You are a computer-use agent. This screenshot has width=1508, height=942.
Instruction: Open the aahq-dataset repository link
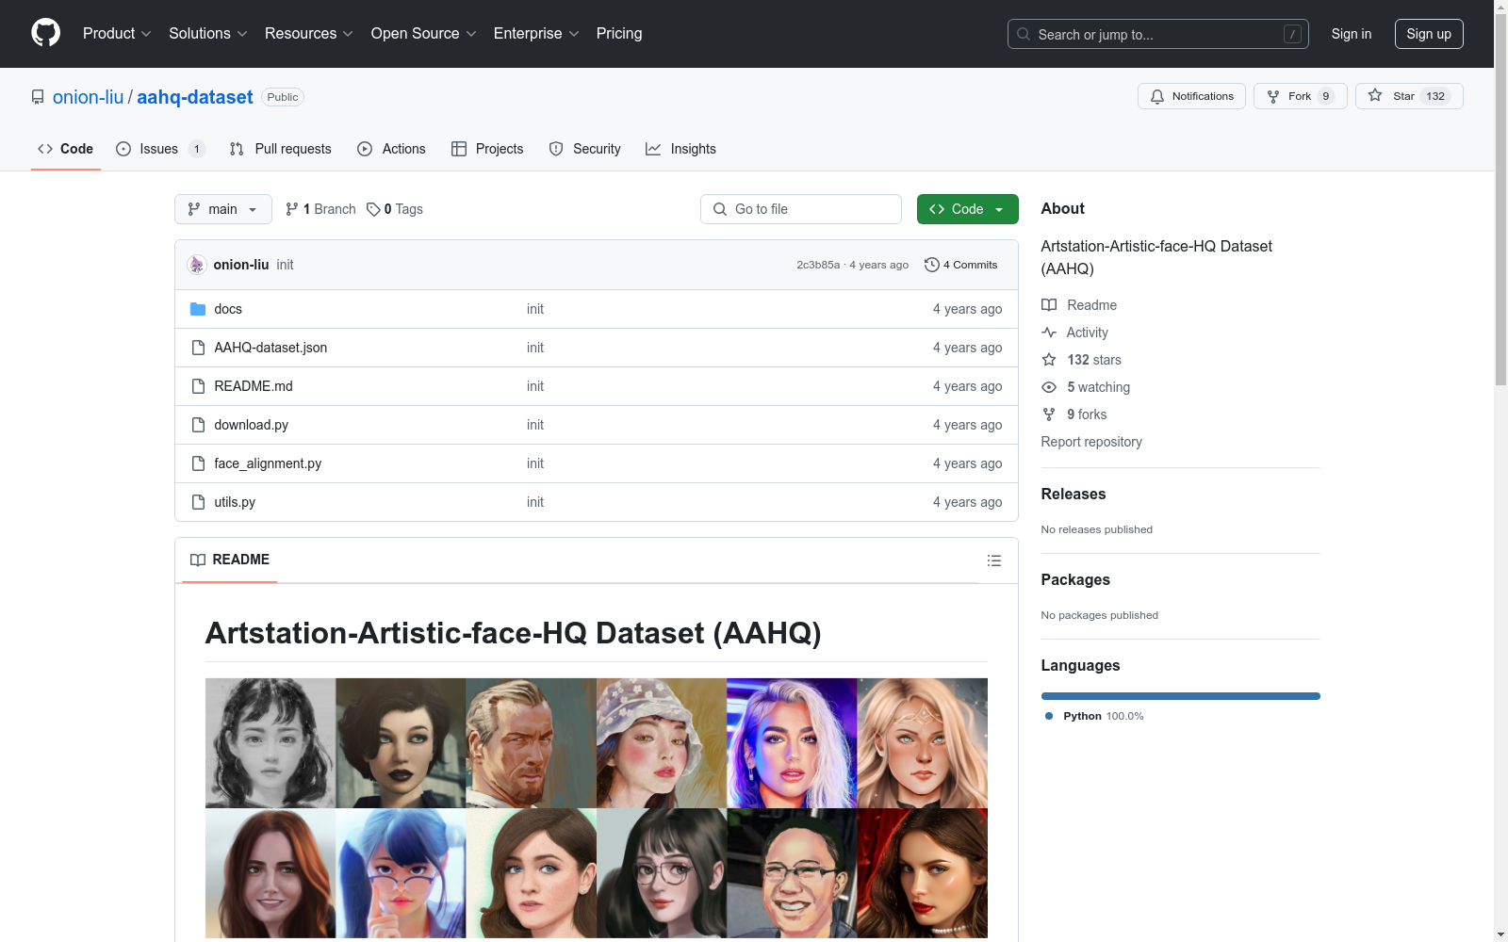(195, 97)
